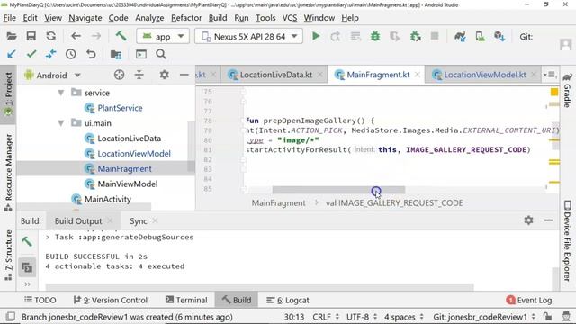Debug app with the green bug icon
Image resolution: width=576 pixels, height=324 pixels.
tap(375, 36)
